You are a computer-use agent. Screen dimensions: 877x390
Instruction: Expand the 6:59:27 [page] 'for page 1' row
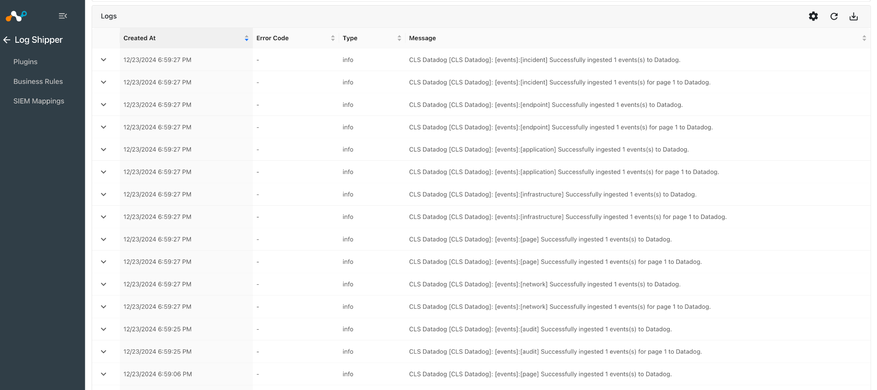(104, 262)
